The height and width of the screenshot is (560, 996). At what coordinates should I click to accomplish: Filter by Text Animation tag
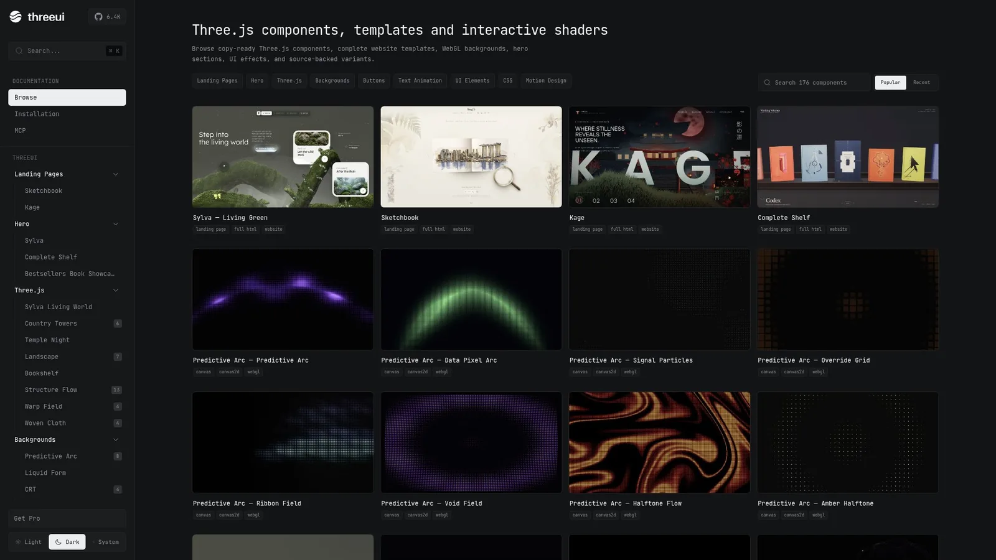[x=420, y=81]
